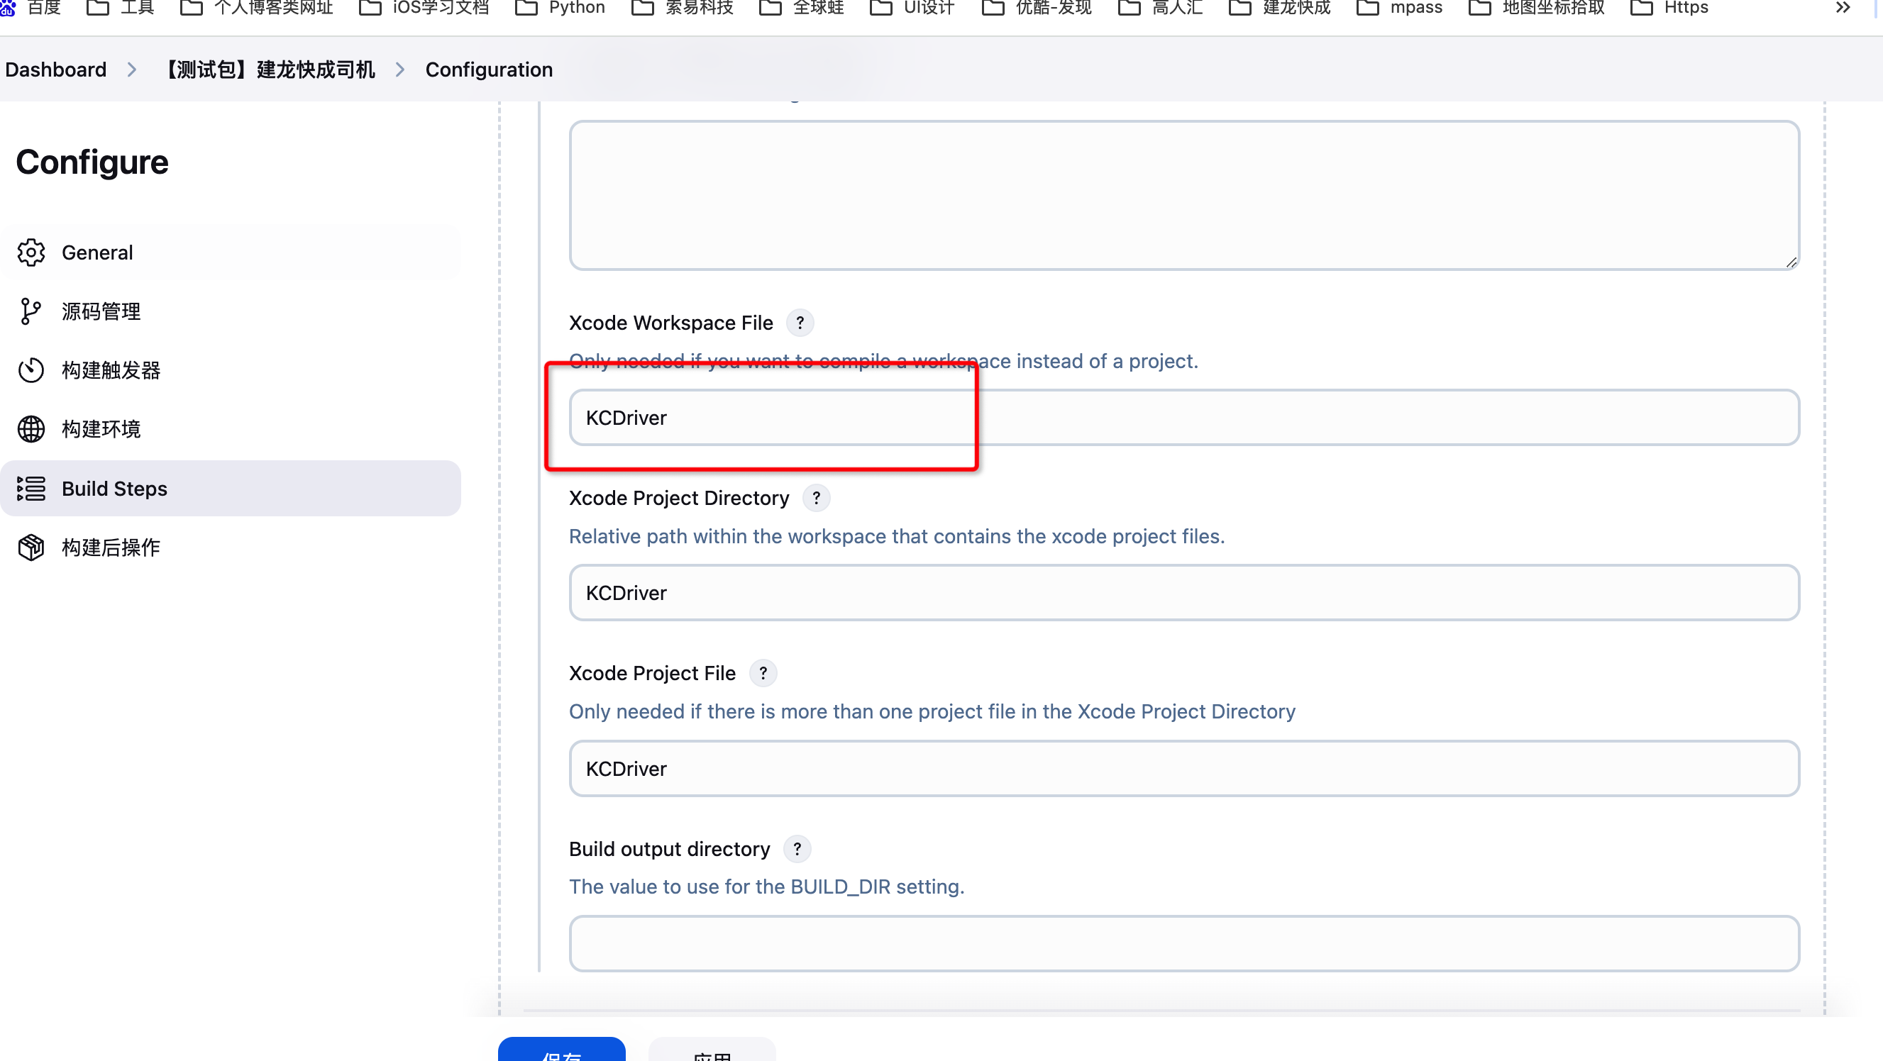Image resolution: width=1883 pixels, height=1061 pixels.
Task: Expand the Dashboard breadcrumb chevron
Action: tap(131, 70)
